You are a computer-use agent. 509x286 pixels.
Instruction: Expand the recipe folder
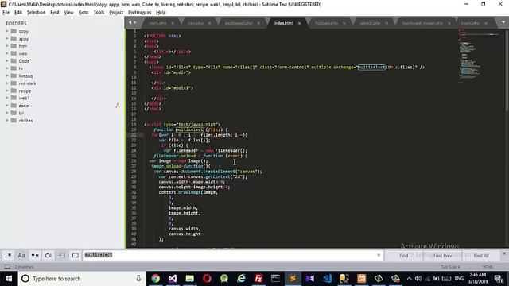point(7,91)
